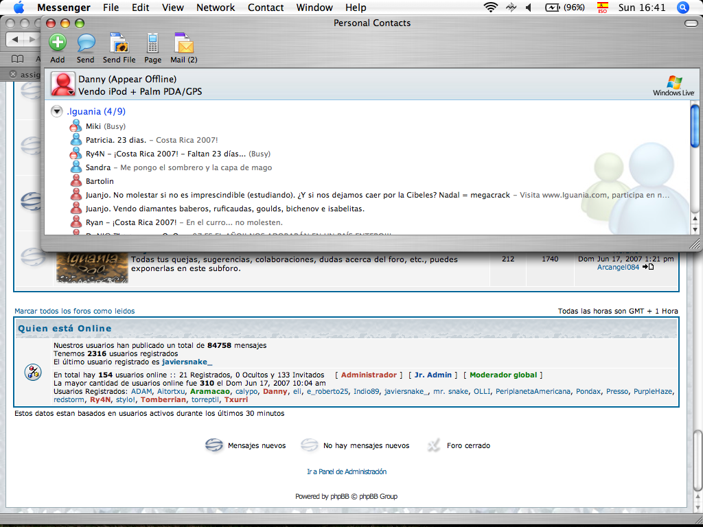Screen dimensions: 703x527
Task: Click 'Ir a Panel de Administración' link
Action: pyautogui.click(x=347, y=472)
